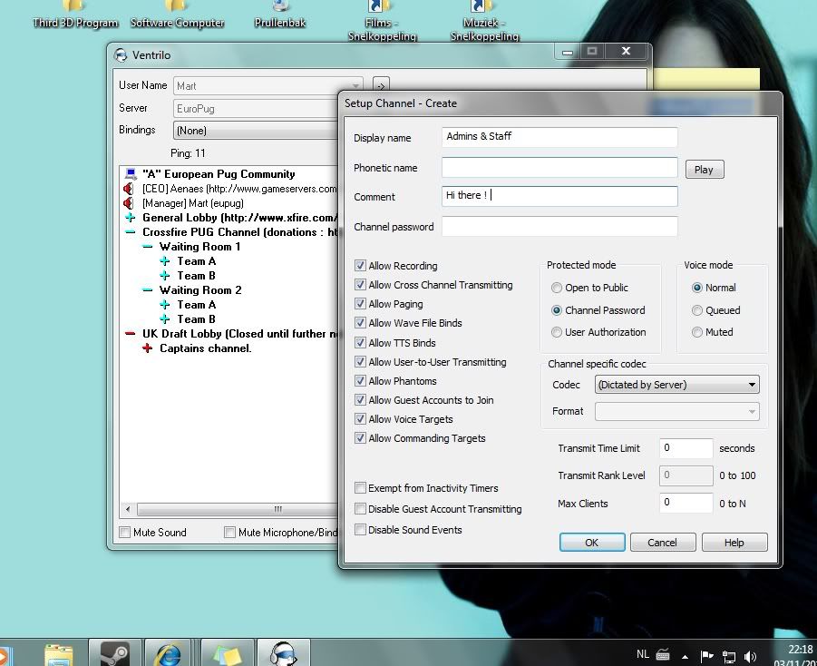Viewport: 817px width, 666px height.
Task: Expand the General Lobby channel
Action: tap(131, 218)
